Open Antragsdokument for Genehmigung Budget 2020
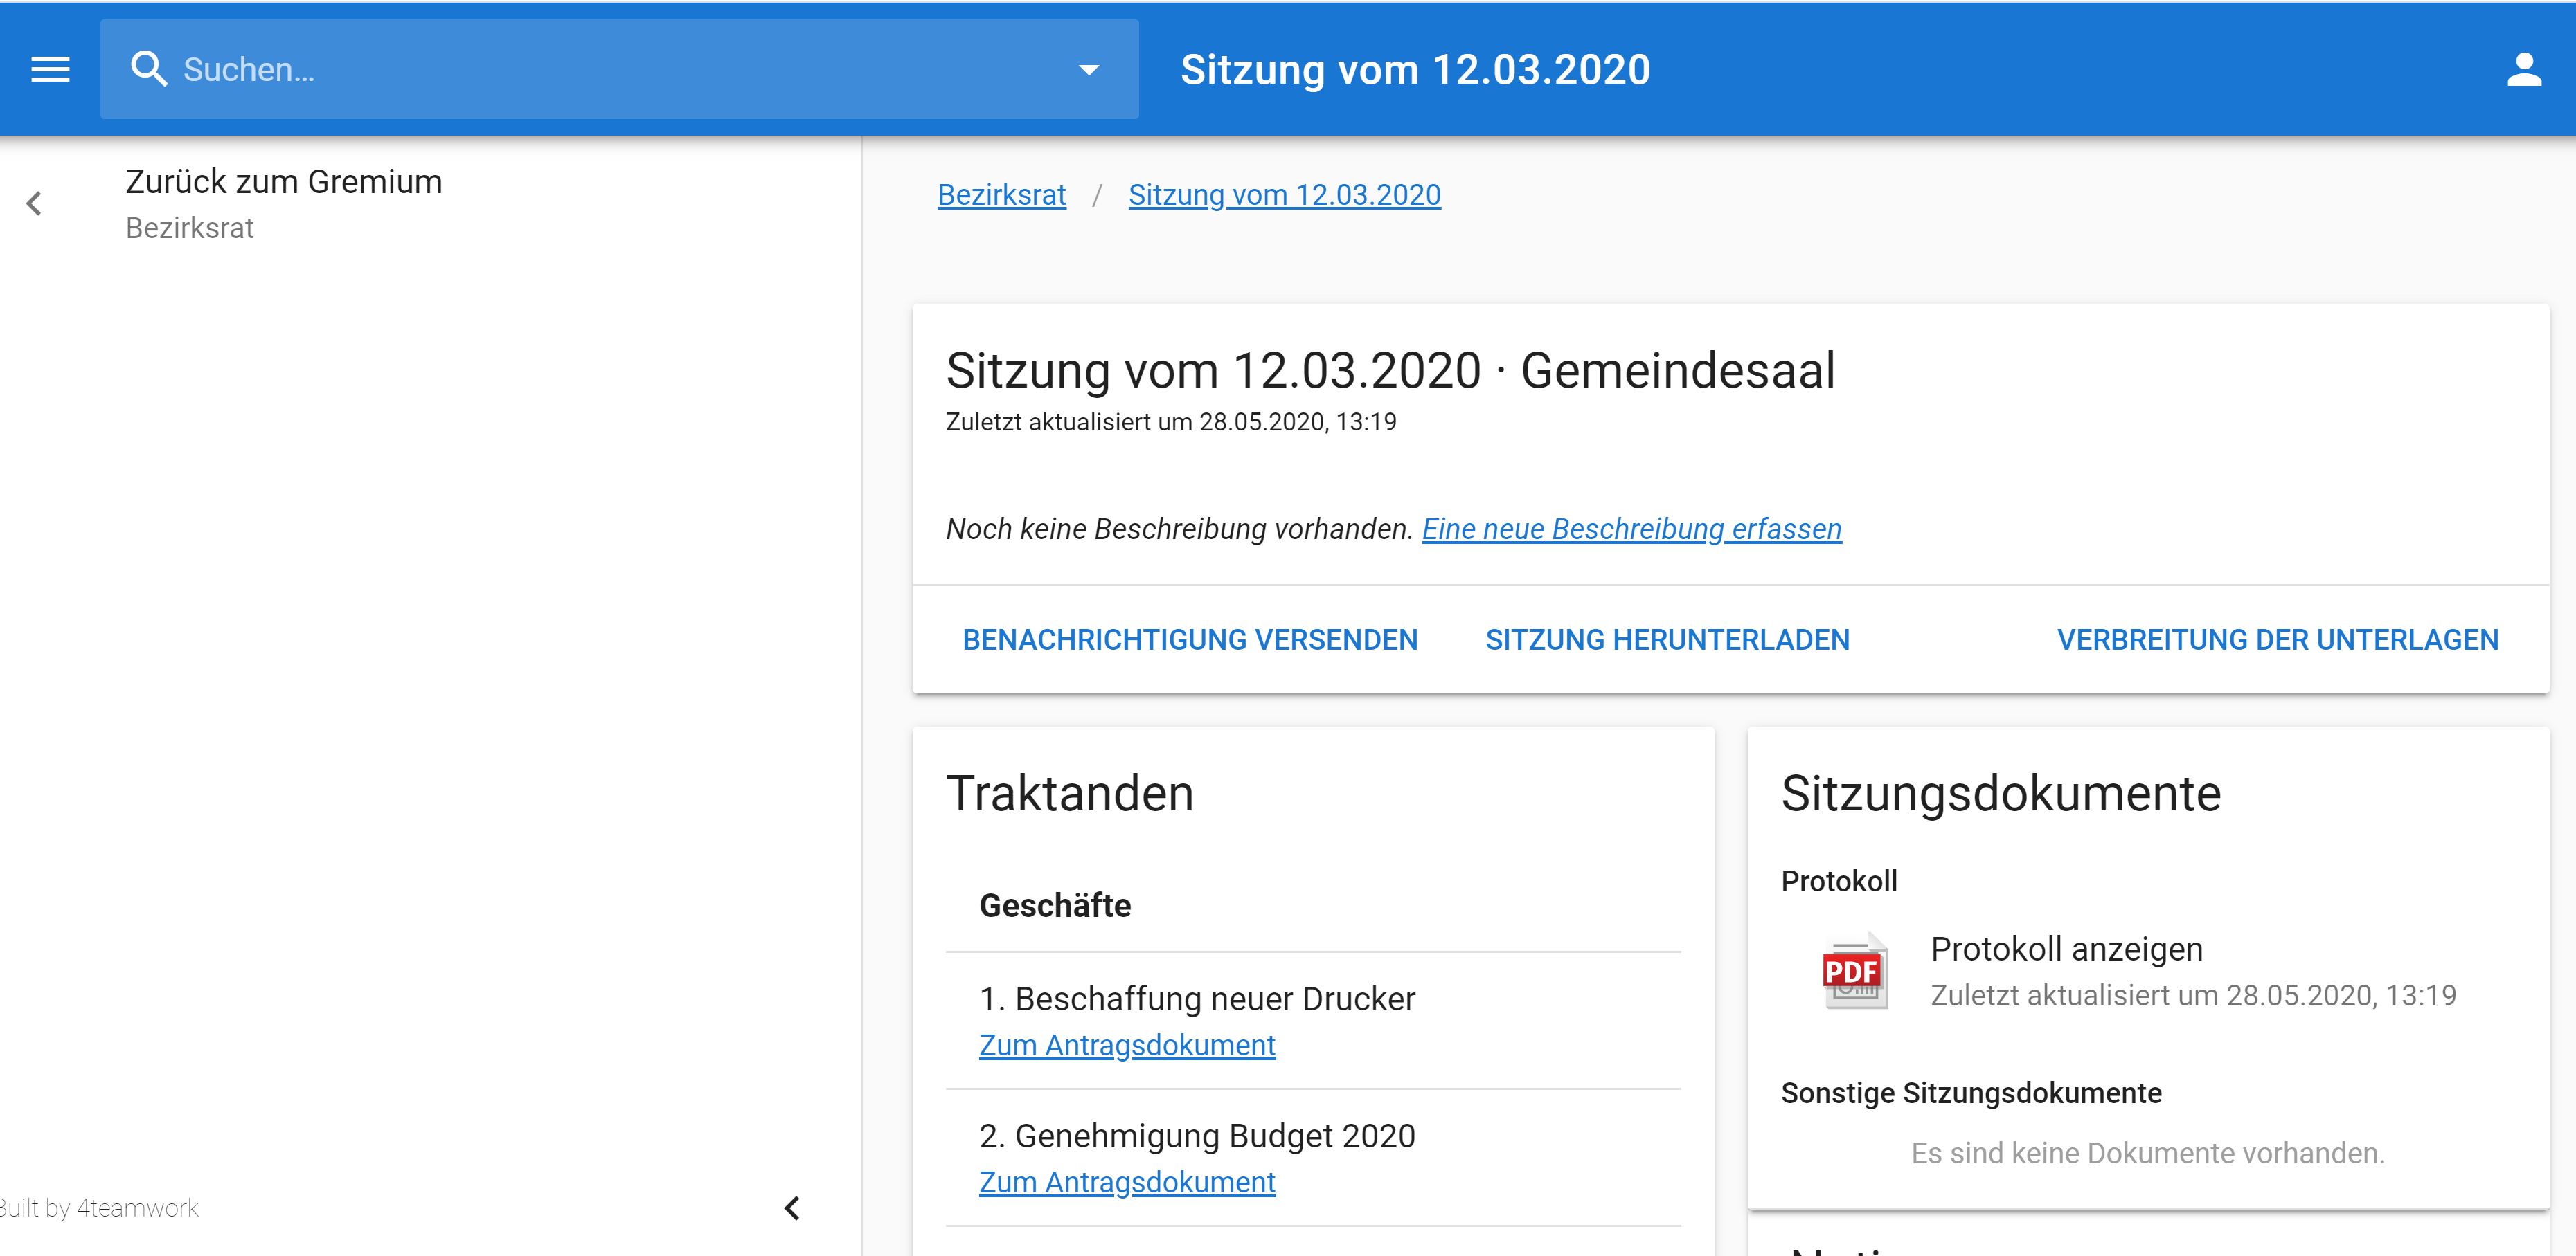 [1126, 1182]
